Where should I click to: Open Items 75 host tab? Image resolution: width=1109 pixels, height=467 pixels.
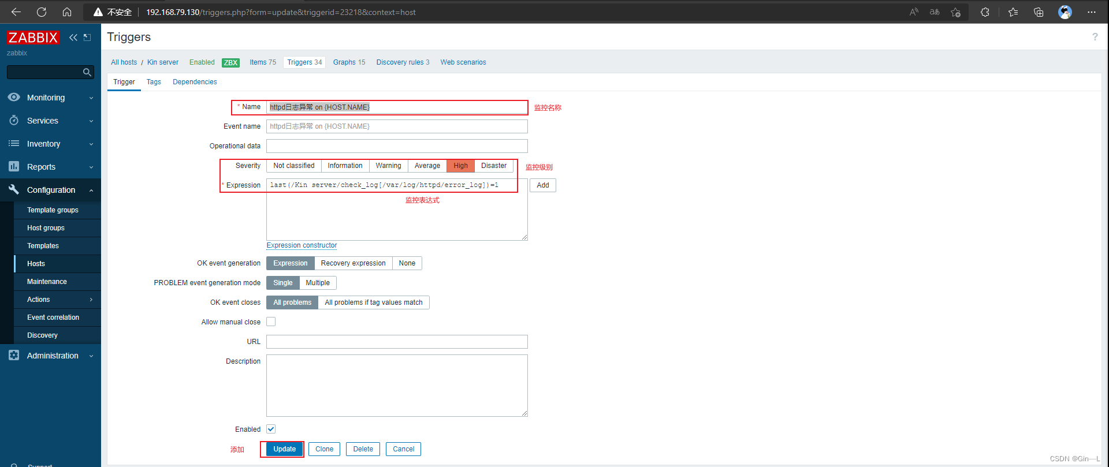click(263, 62)
